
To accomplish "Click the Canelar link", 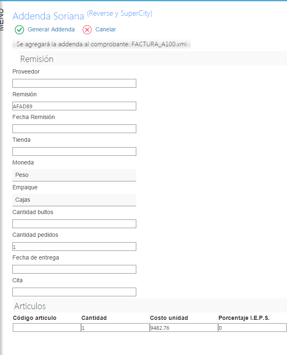I will (106, 29).
